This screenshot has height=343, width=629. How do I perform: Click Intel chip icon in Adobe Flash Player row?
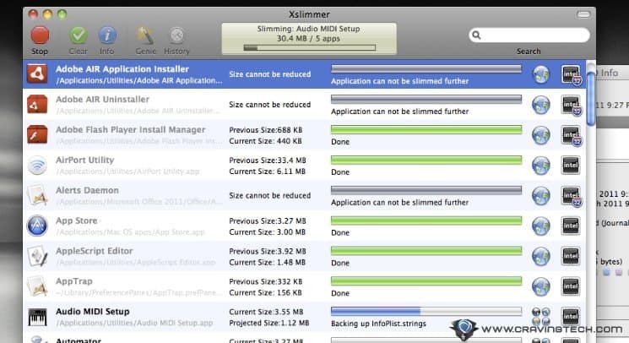click(x=571, y=135)
